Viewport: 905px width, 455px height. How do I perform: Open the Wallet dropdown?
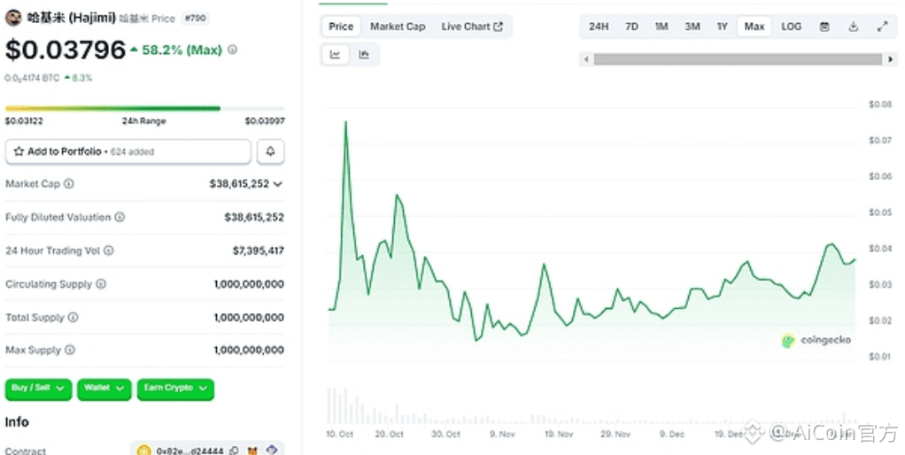click(104, 388)
